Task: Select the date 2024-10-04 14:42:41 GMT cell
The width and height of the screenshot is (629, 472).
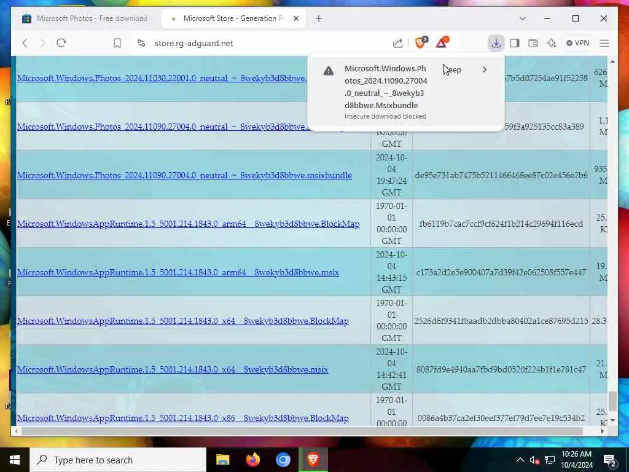Action: pos(391,369)
